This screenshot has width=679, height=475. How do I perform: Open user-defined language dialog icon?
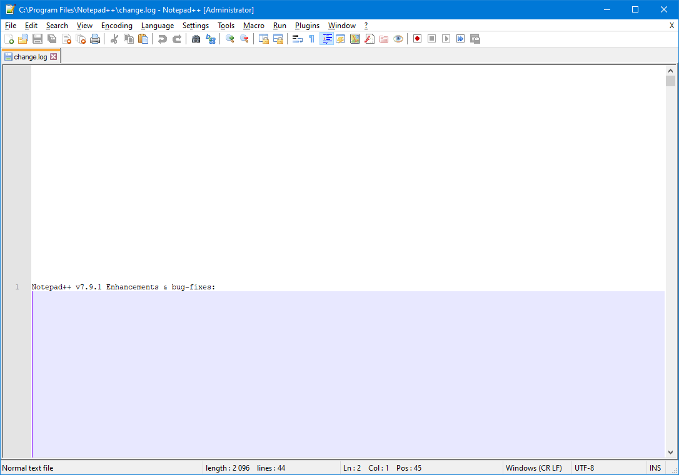click(341, 39)
